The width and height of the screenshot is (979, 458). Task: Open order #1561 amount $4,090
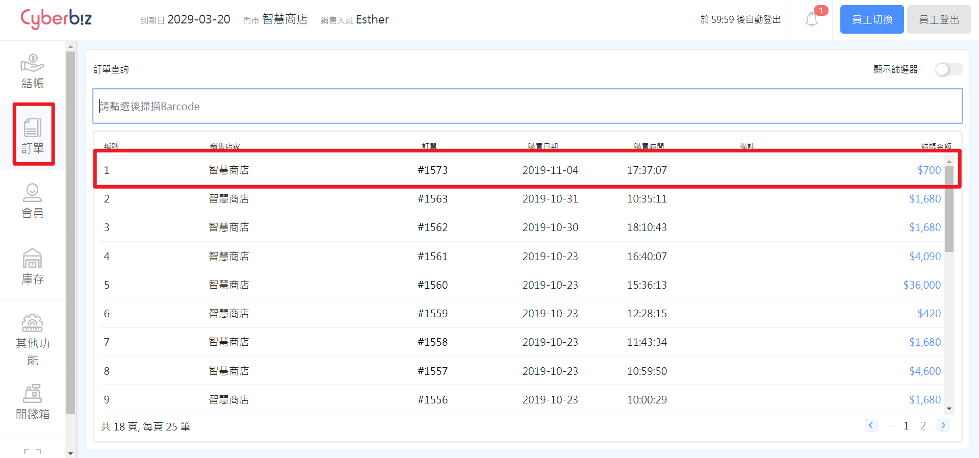925,257
